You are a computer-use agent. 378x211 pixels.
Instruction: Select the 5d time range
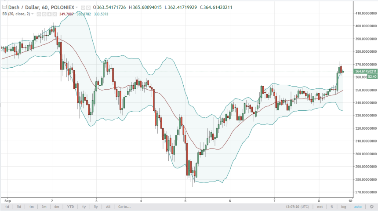pos(19,207)
